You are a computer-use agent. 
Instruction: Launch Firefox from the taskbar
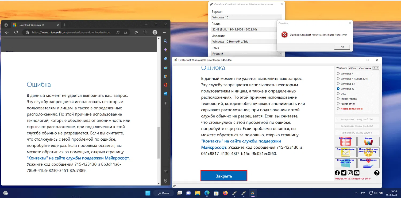pos(225,193)
